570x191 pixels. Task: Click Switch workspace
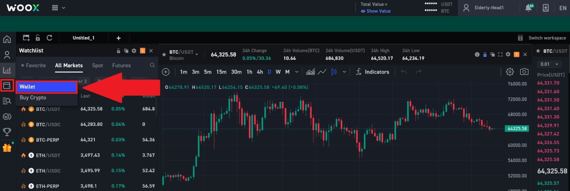pyautogui.click(x=547, y=38)
